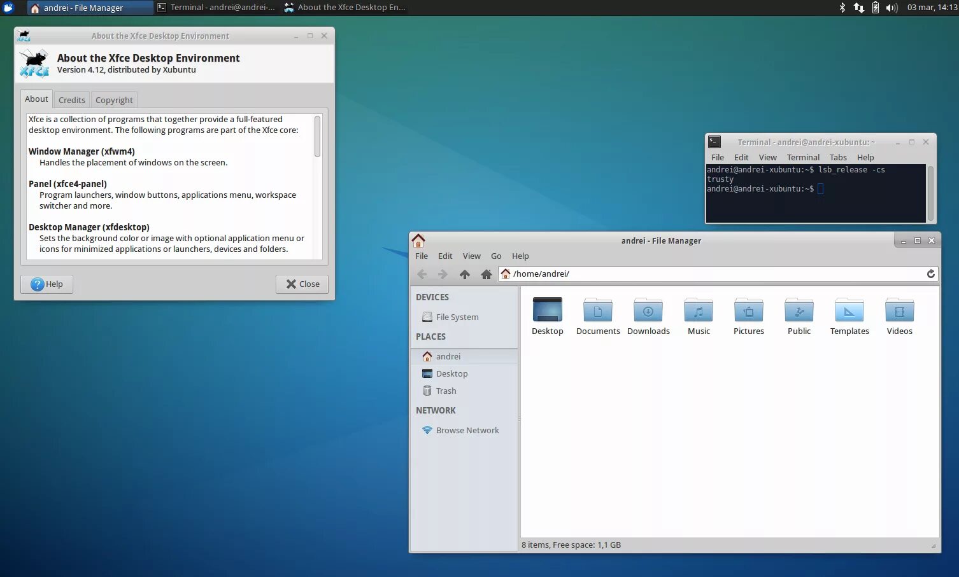Open Go menu in File Manager

point(496,256)
